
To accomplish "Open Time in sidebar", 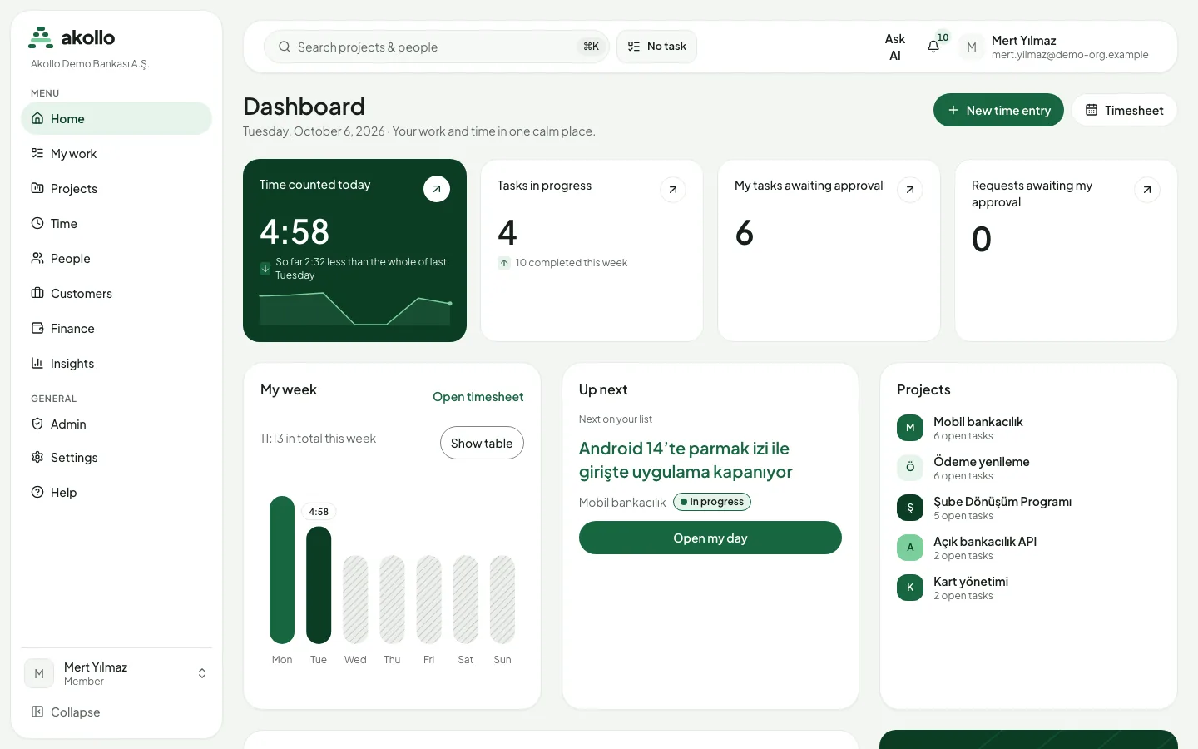I will (116, 223).
